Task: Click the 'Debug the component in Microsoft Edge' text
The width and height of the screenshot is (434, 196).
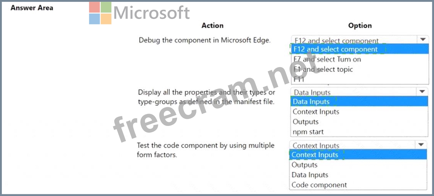Action: click(205, 40)
